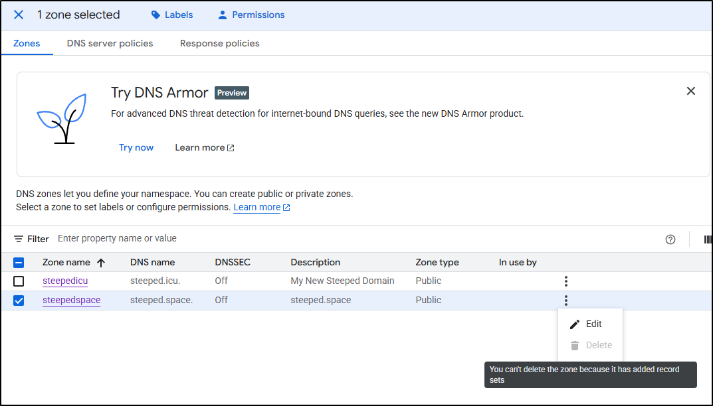Open the steepedspace zone link

[x=71, y=300]
